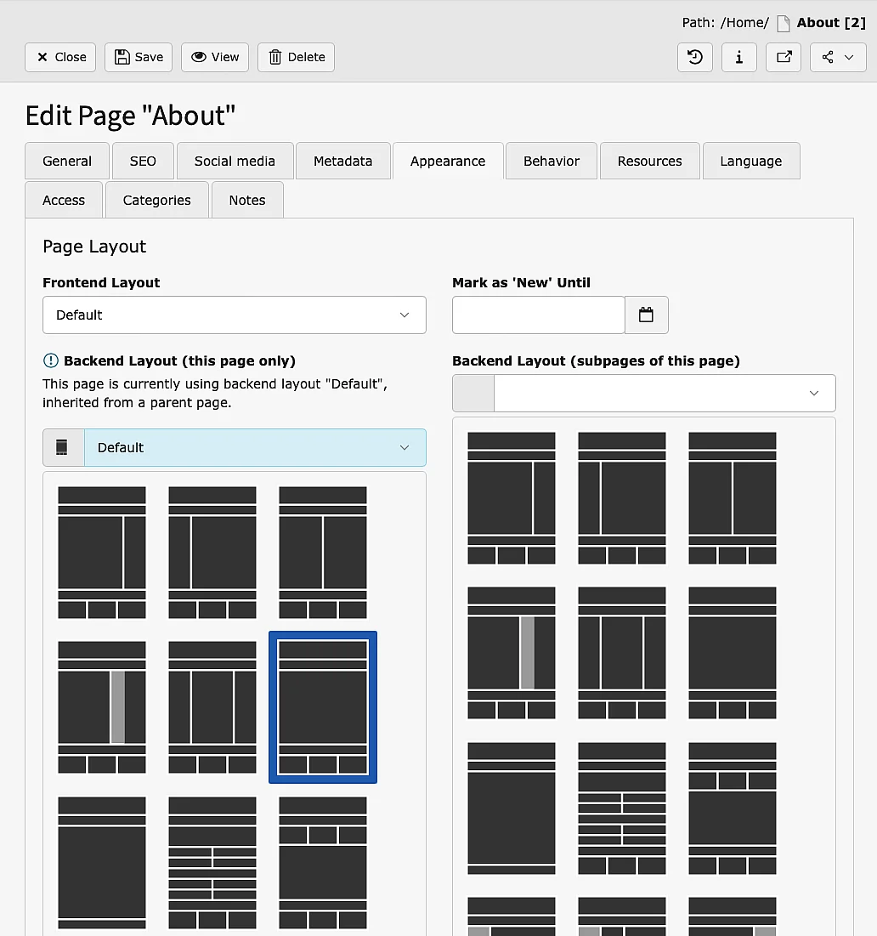Select the highlighted single-column backend layout

323,707
